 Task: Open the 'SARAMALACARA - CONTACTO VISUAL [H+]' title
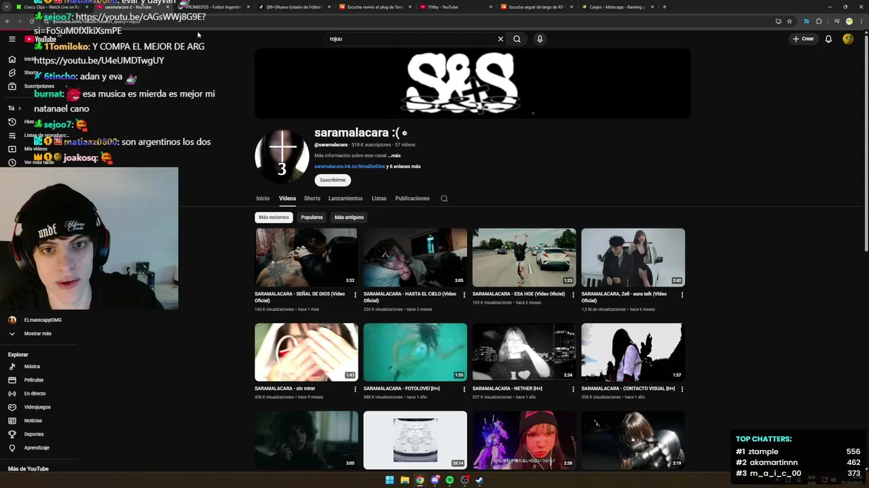tap(628, 389)
